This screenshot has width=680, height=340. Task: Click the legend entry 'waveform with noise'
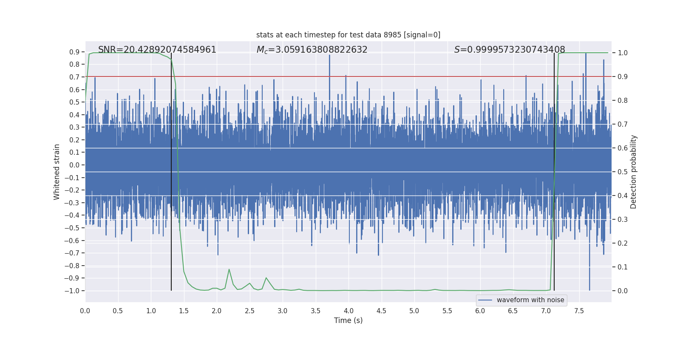pyautogui.click(x=530, y=300)
